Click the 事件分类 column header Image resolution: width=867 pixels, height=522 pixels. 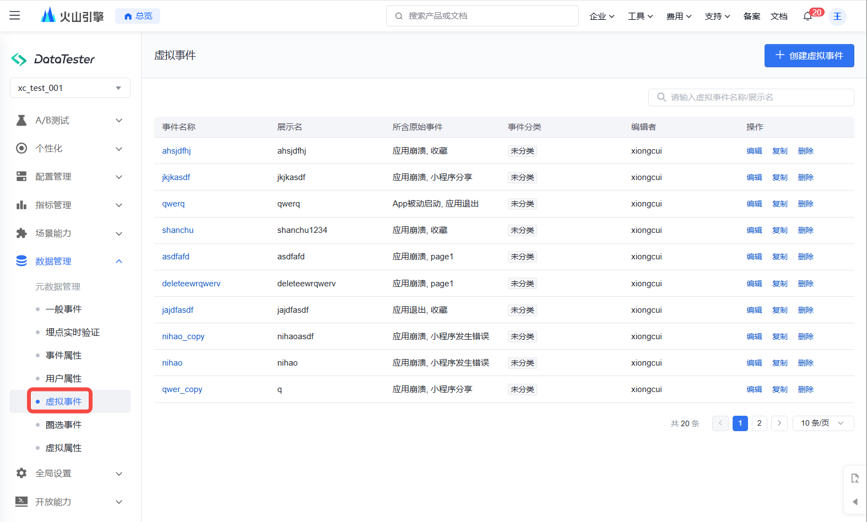pyautogui.click(x=524, y=127)
